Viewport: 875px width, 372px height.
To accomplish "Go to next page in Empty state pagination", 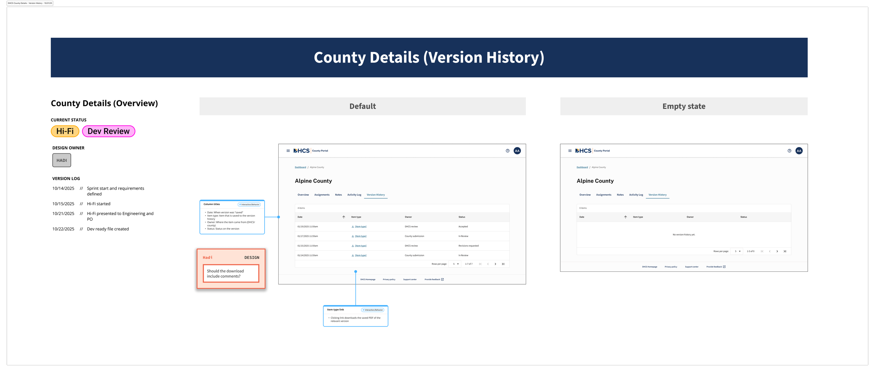I will tap(777, 251).
